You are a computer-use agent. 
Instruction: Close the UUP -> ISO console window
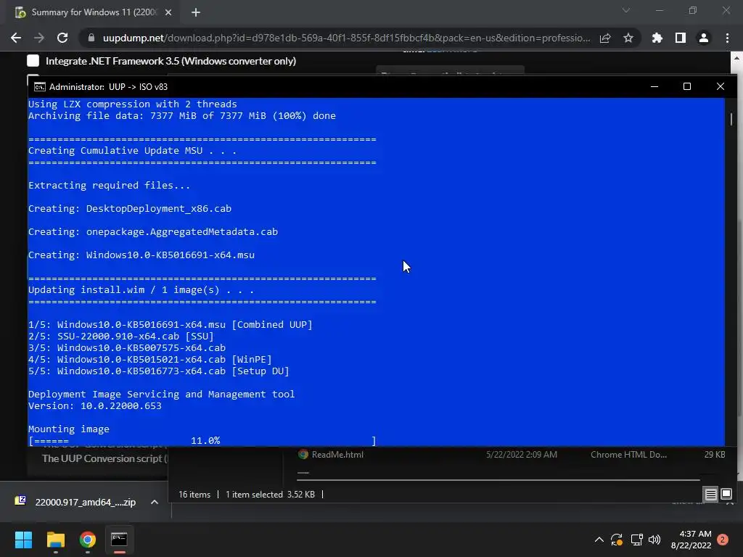(x=721, y=86)
